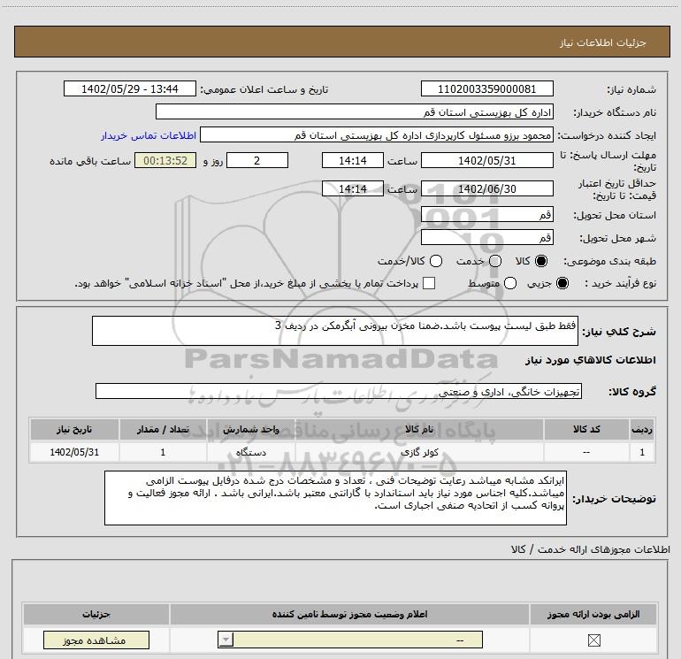Toggle the Islamic treasury payment checkbox
The height and width of the screenshot is (659, 681).
[x=429, y=283]
